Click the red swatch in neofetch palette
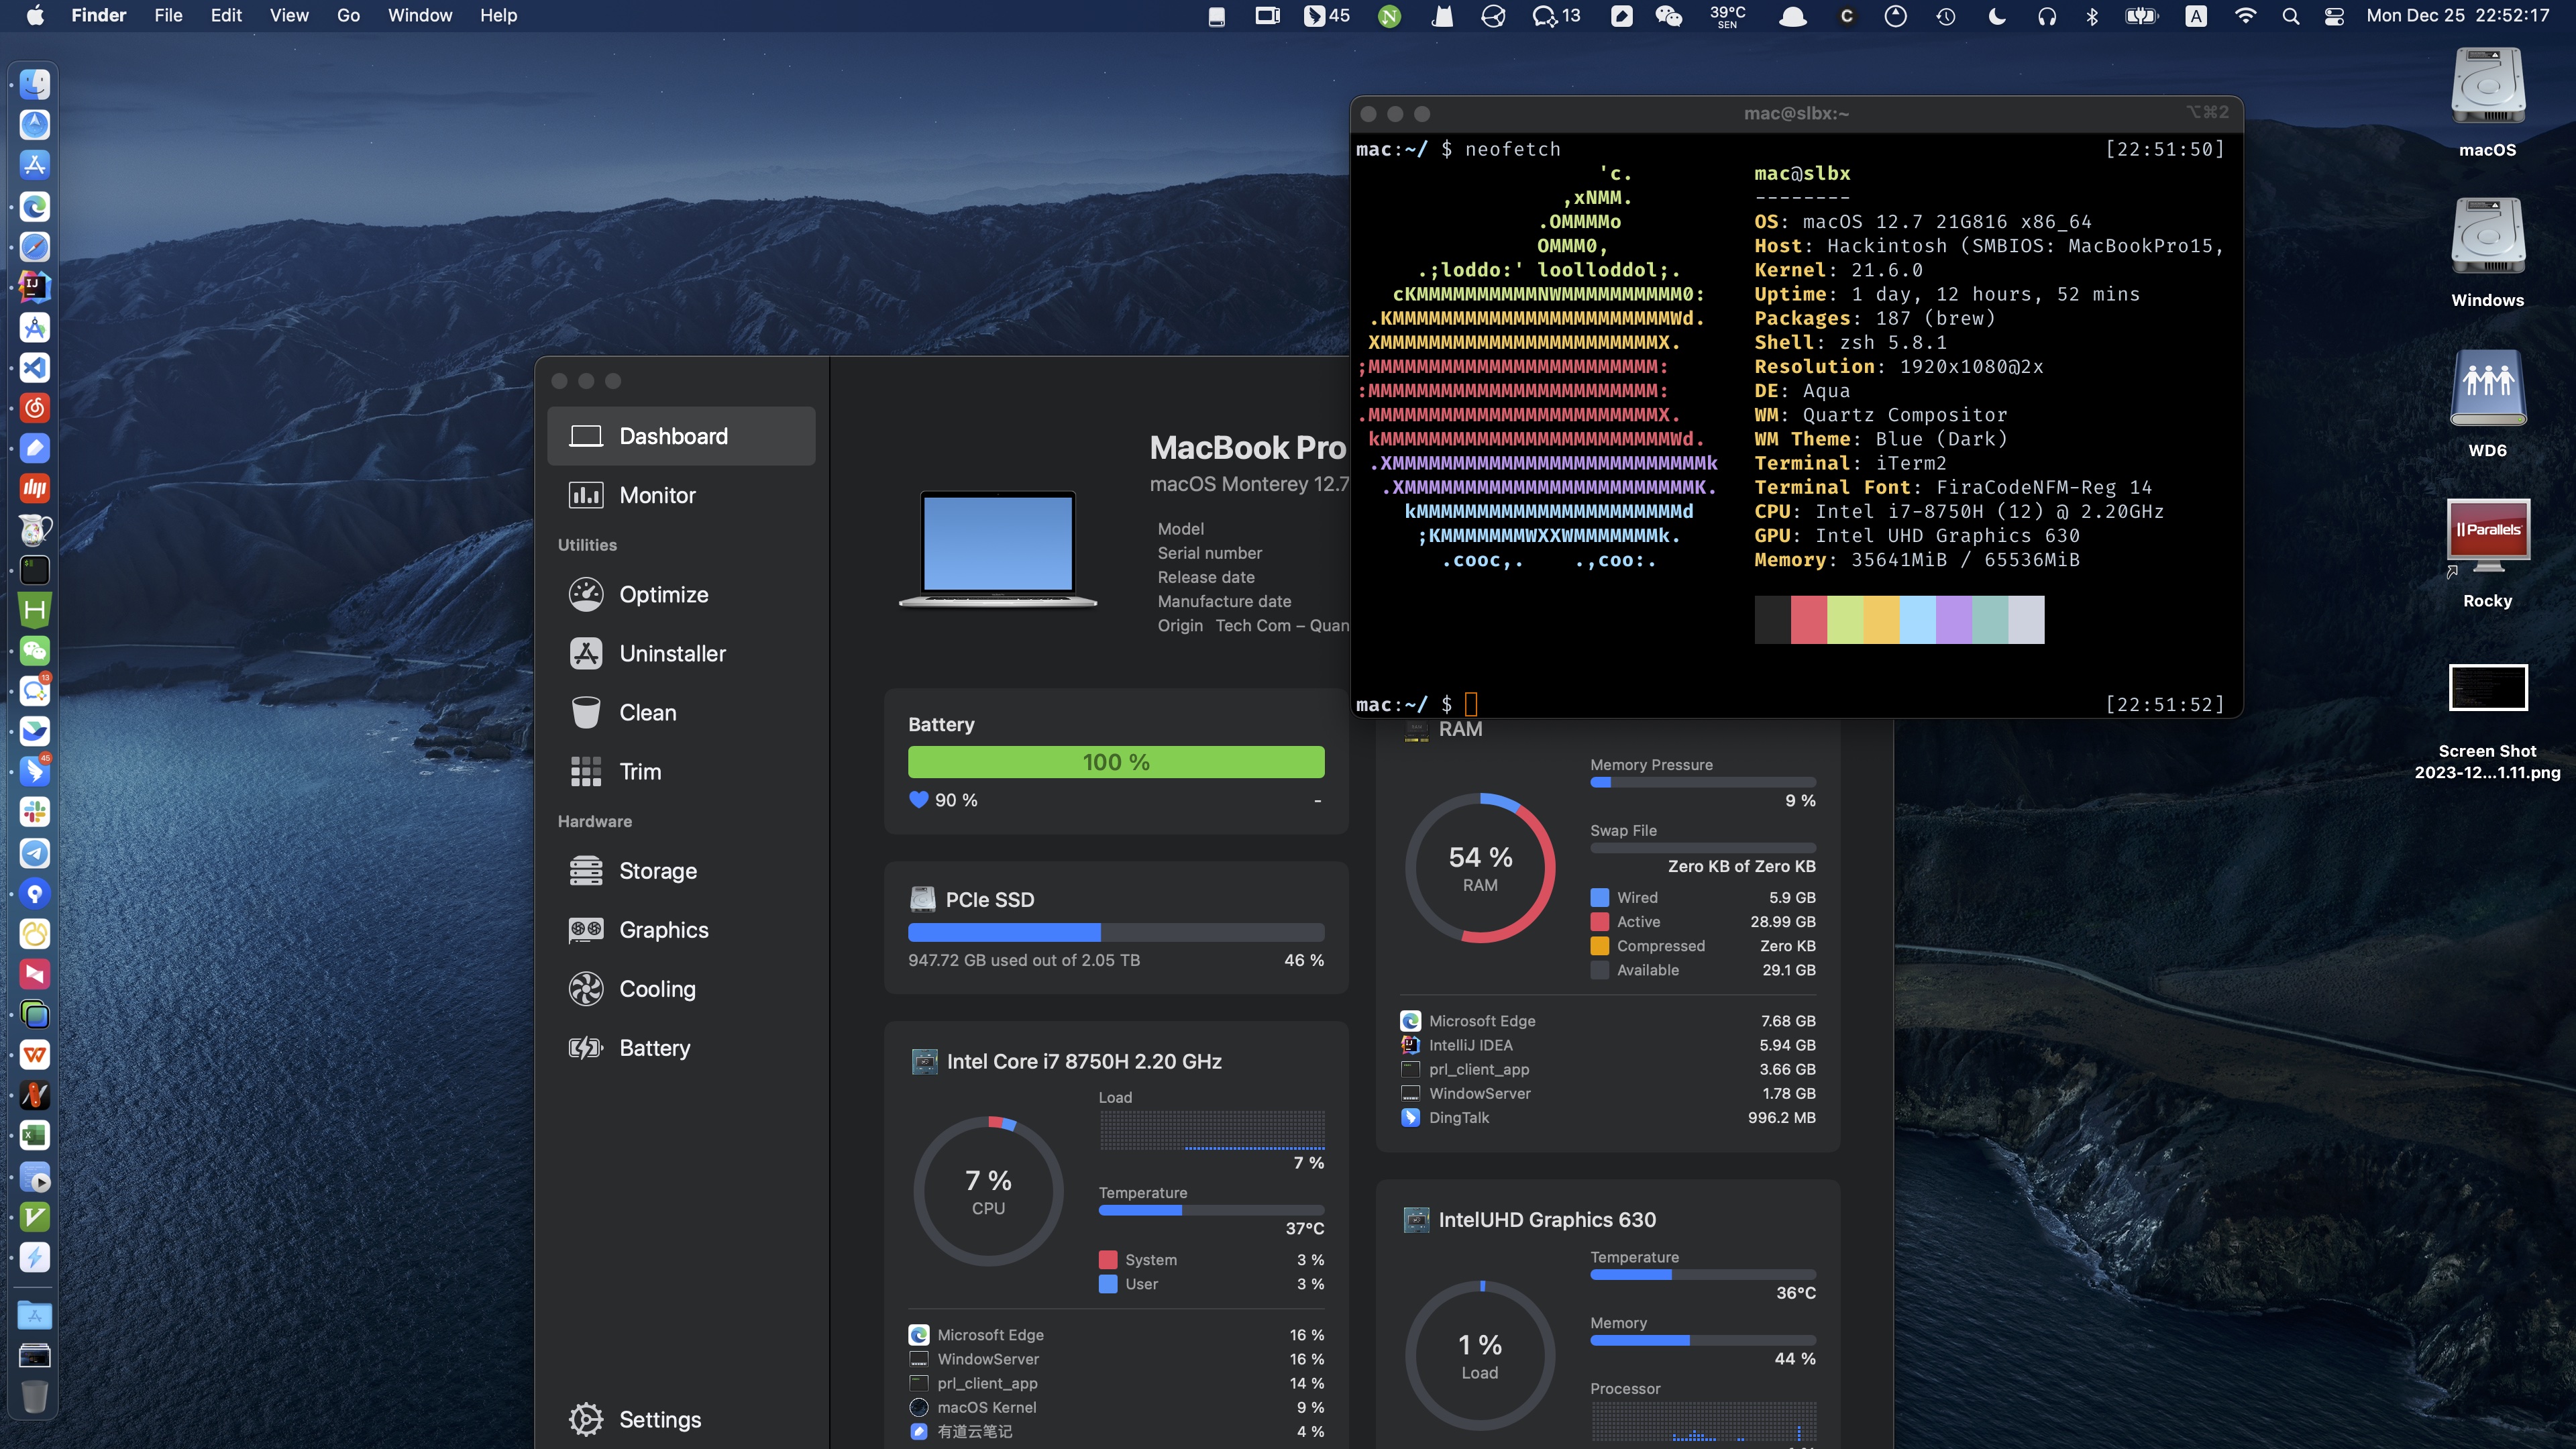2576x1449 pixels. point(1808,619)
